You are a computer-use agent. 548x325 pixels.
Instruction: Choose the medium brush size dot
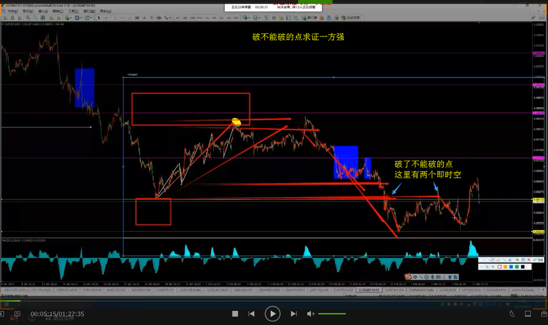[487, 266]
